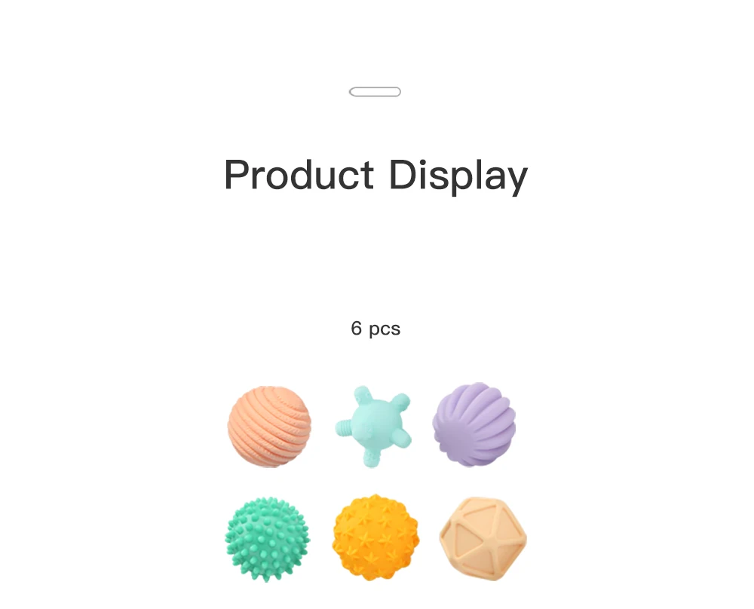Click the peach ribbed ball image

(x=269, y=427)
